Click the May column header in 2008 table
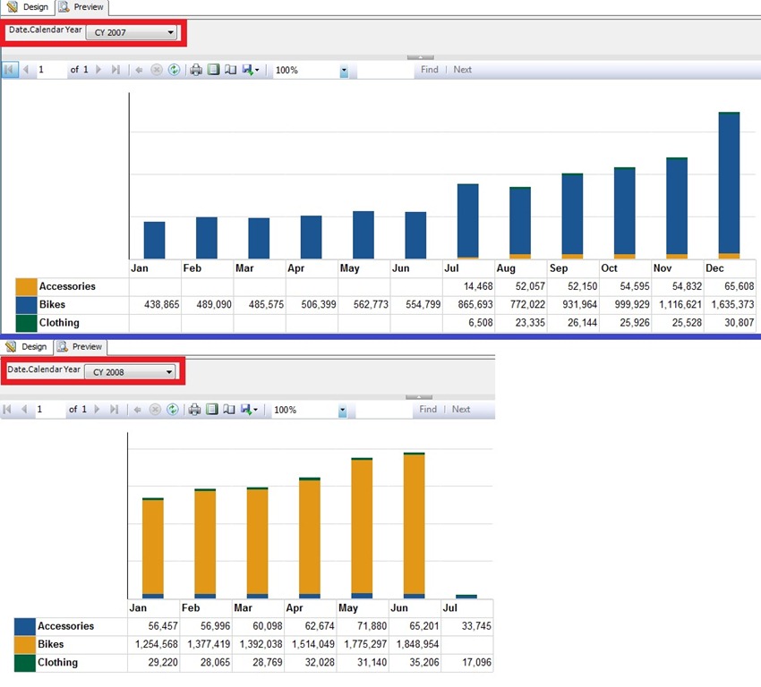The image size is (761, 687). (x=363, y=608)
